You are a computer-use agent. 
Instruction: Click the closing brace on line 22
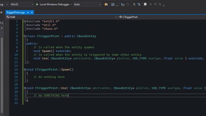click(x=27, y=99)
